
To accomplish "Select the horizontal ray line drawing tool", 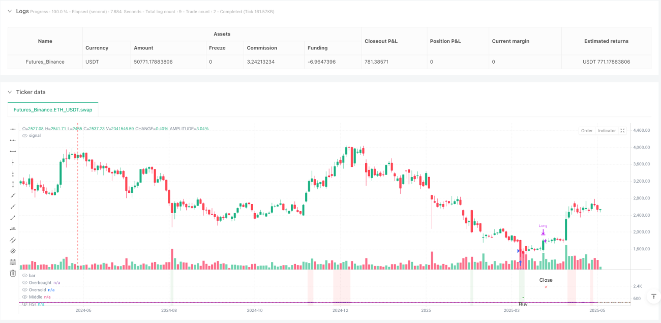I will pyautogui.click(x=13, y=140).
